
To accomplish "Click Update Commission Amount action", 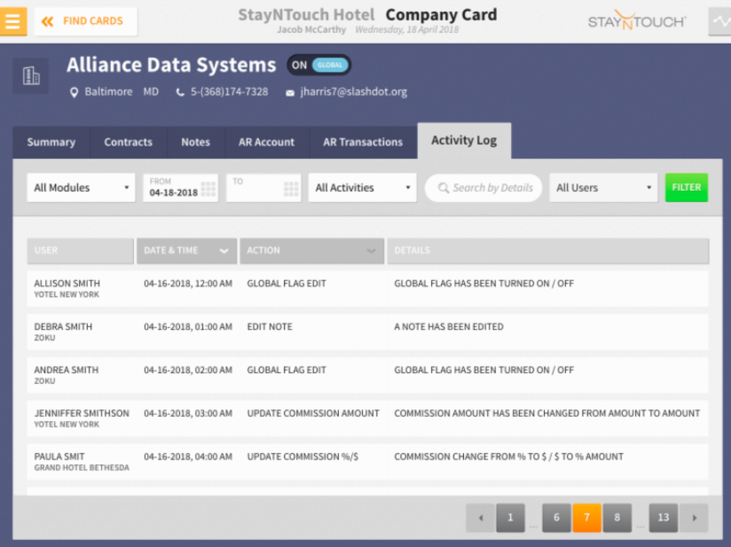I will 313,413.
